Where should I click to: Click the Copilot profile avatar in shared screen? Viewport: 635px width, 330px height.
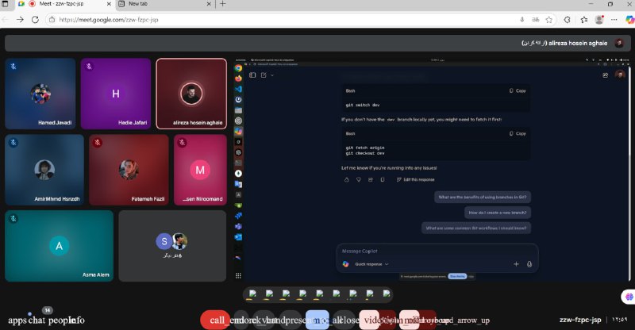620,75
